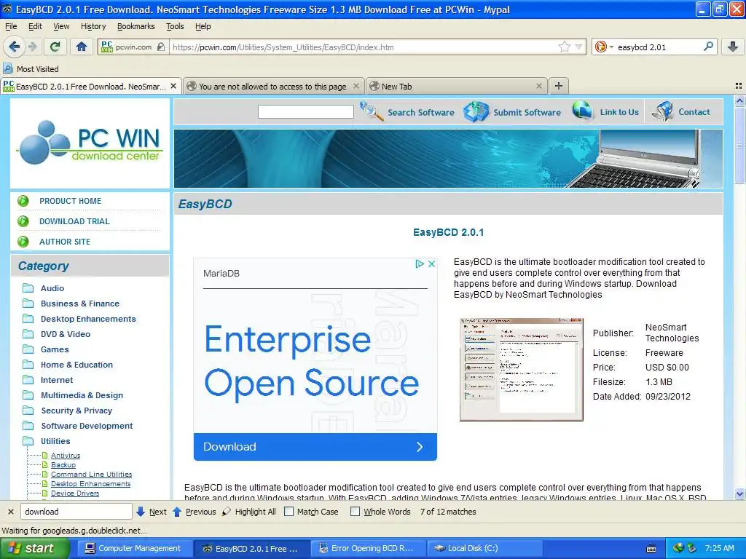Open the Command Line Utilities link
Image resolution: width=746 pixels, height=559 pixels.
pyautogui.click(x=91, y=475)
